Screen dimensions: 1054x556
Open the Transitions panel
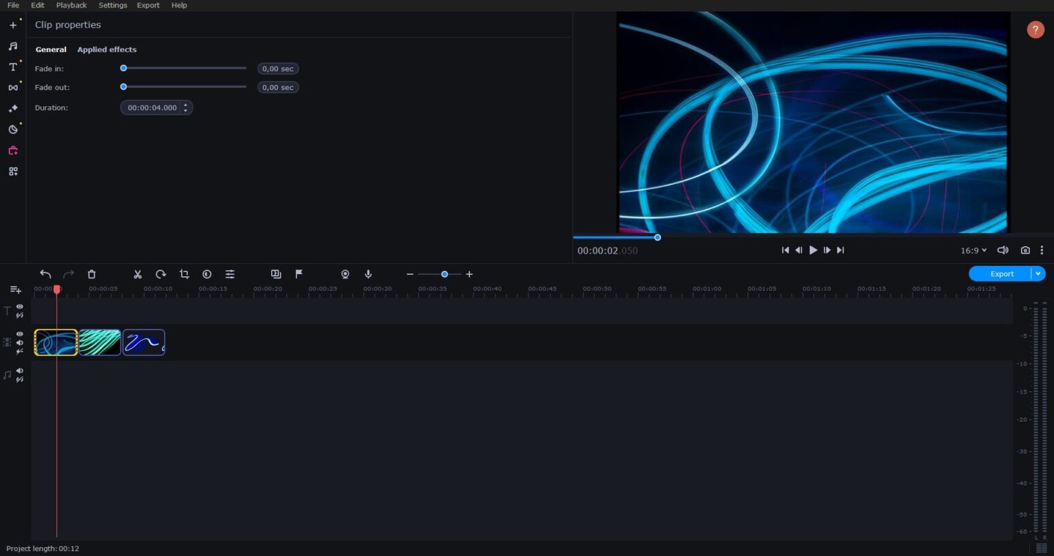[x=13, y=87]
